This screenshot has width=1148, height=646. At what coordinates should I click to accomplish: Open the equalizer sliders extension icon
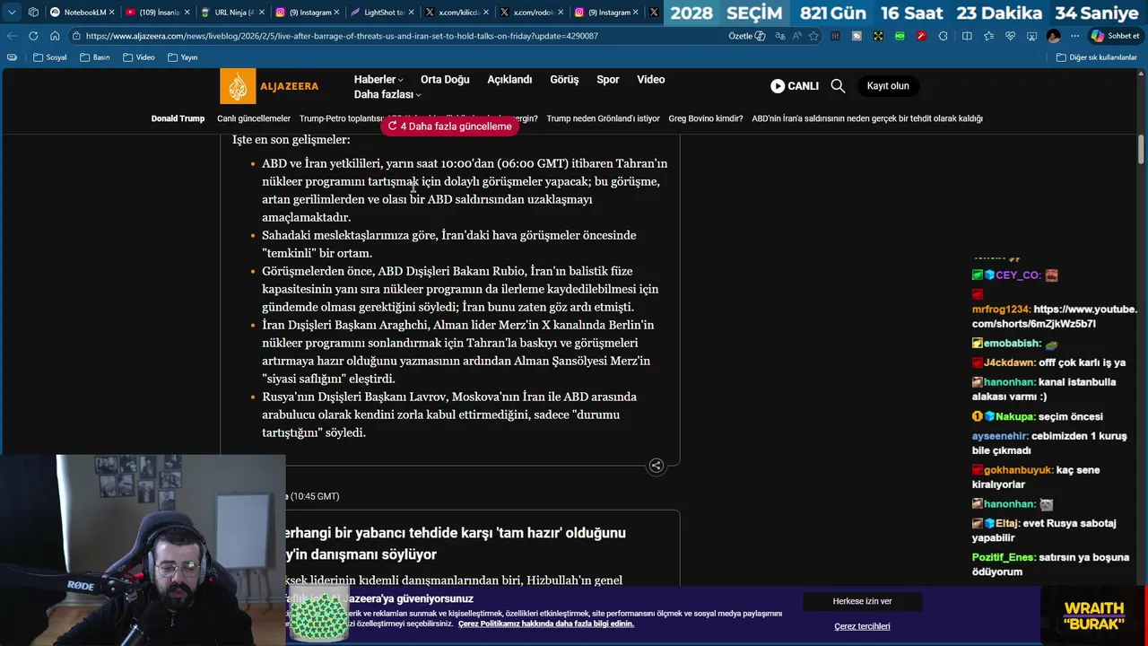click(836, 36)
